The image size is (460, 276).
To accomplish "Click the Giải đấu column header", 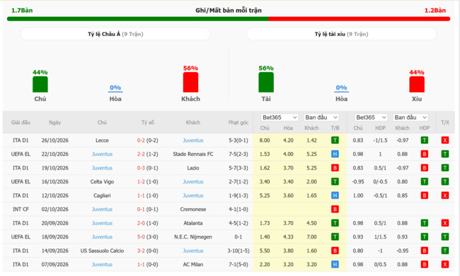I will (21, 122).
